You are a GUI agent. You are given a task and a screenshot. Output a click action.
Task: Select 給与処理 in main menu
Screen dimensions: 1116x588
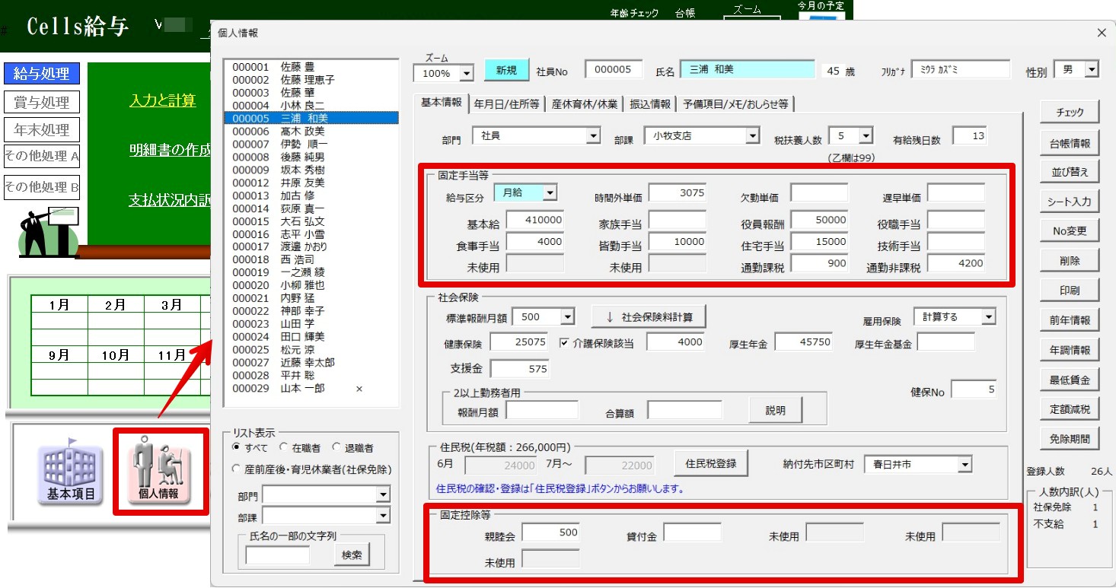(42, 74)
